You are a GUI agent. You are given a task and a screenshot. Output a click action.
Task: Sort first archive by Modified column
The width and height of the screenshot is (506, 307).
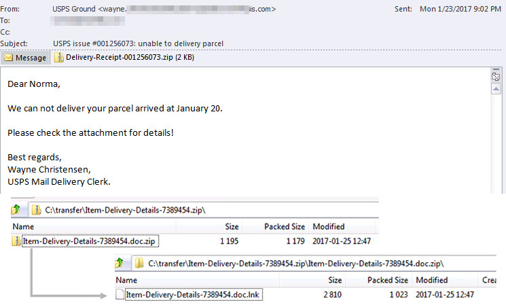342,227
